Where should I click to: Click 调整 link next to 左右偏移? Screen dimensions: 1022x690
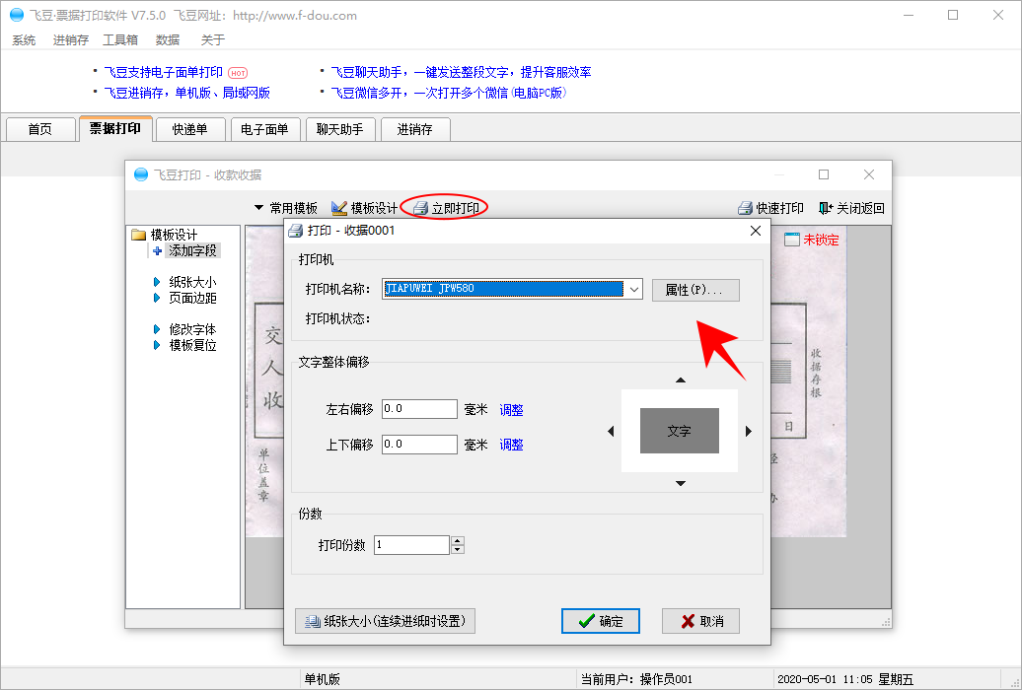(x=511, y=410)
